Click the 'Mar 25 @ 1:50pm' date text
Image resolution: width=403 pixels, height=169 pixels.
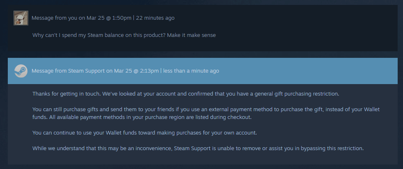pyautogui.click(x=109, y=18)
